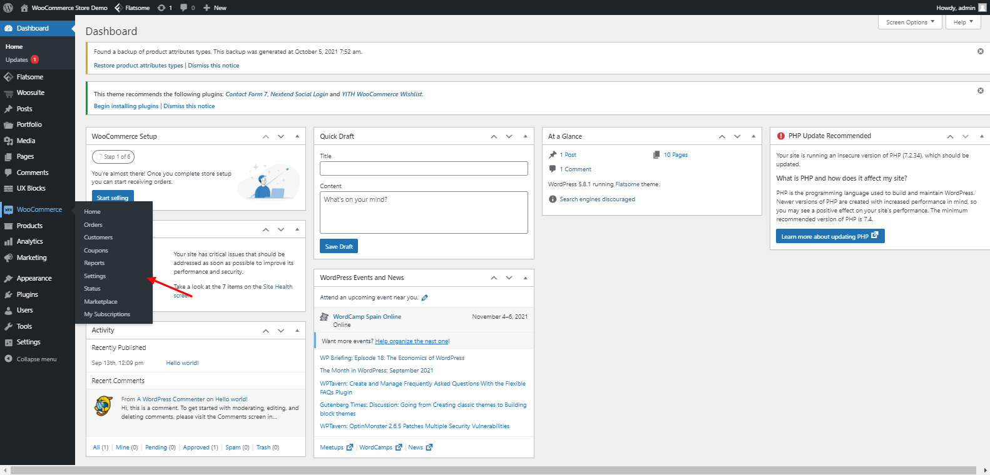Move Quick Draft panel up

click(x=494, y=136)
